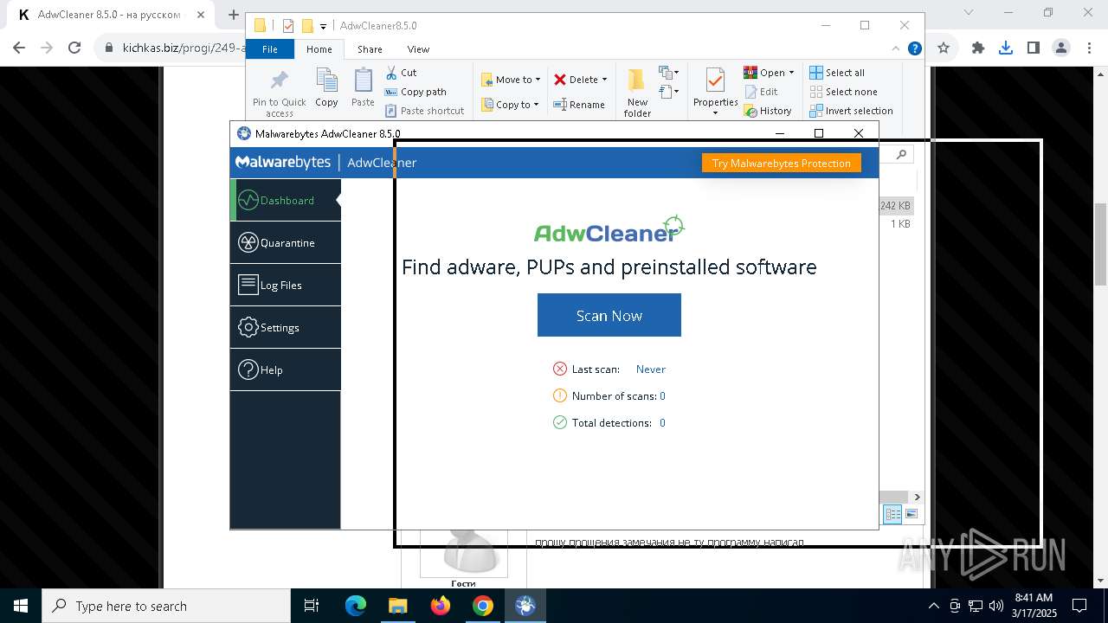Open the Help section in AdwCleaner
Viewport: 1108px width, 623px height.
[286, 369]
